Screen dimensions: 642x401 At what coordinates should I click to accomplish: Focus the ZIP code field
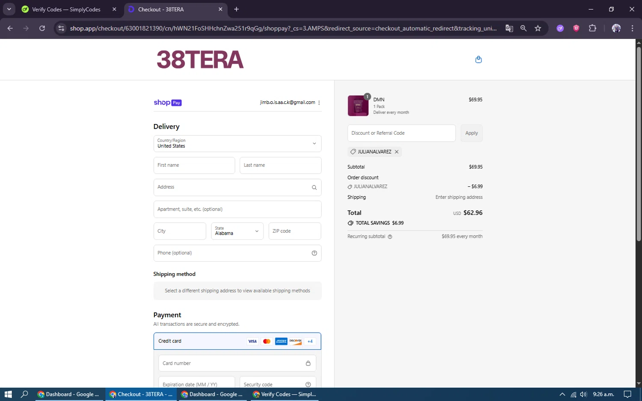[294, 231]
